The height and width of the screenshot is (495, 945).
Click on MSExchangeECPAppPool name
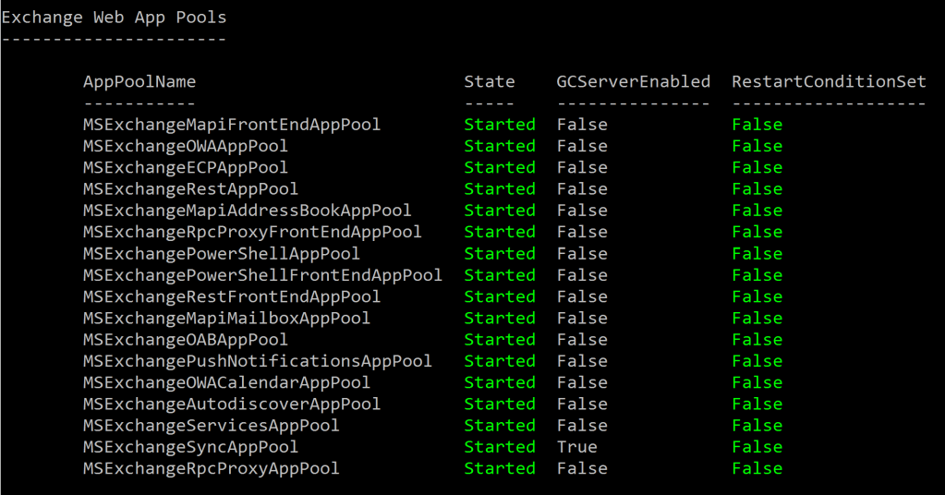tap(186, 167)
